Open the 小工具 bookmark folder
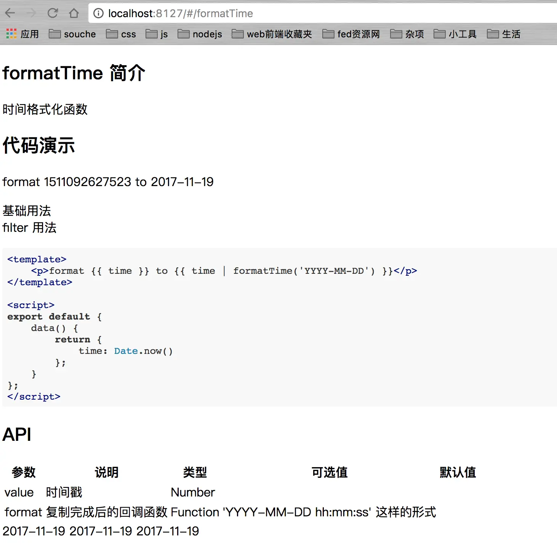 click(455, 34)
